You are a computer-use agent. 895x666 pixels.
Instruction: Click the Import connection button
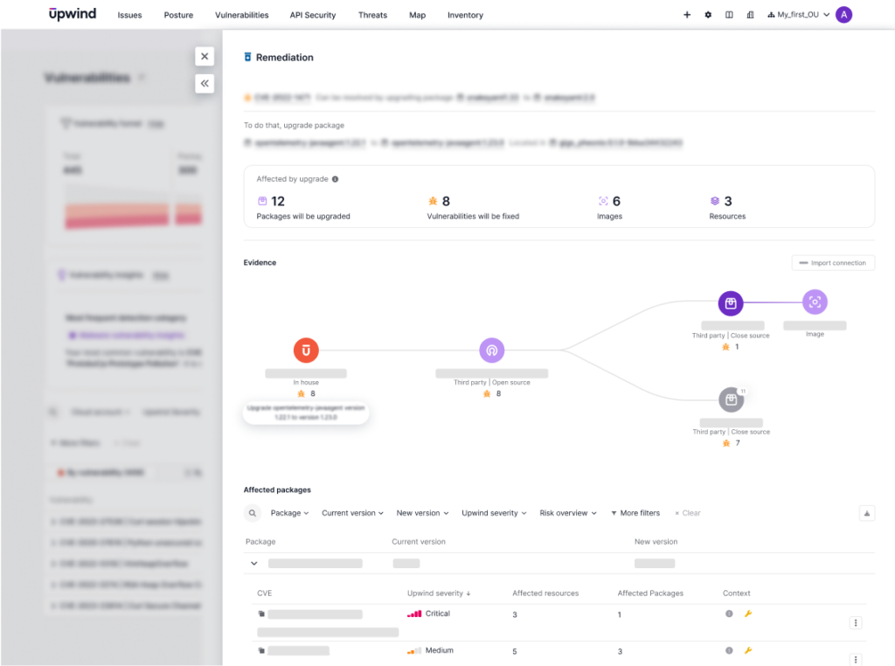click(x=832, y=262)
